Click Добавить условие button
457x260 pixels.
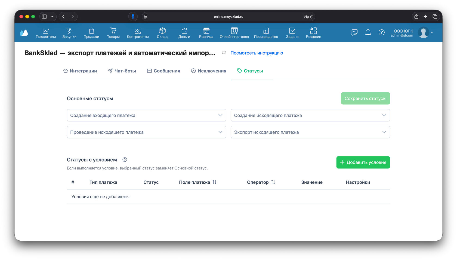click(x=363, y=162)
